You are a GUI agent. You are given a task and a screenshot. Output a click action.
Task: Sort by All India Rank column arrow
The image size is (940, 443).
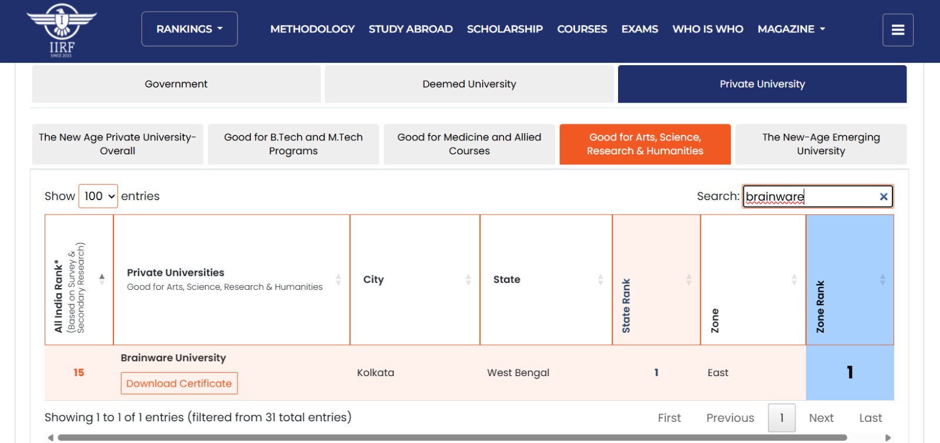click(102, 279)
